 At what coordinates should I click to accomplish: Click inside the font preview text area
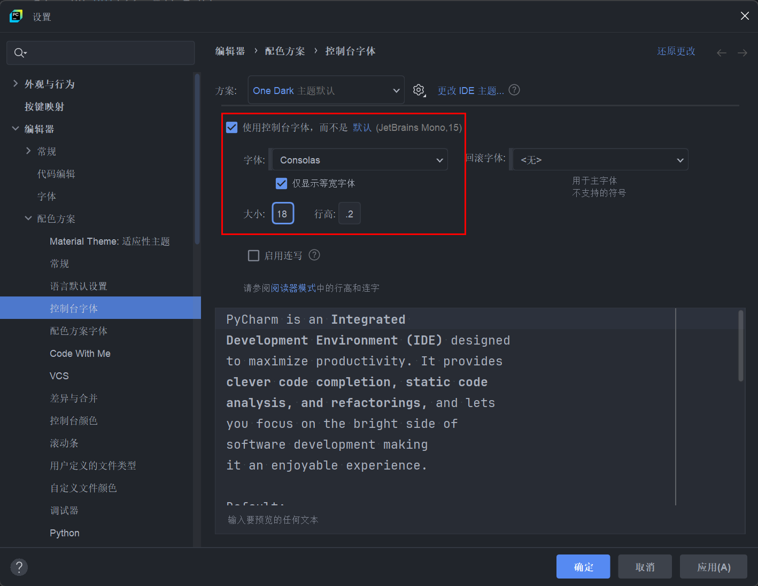[x=445, y=406]
